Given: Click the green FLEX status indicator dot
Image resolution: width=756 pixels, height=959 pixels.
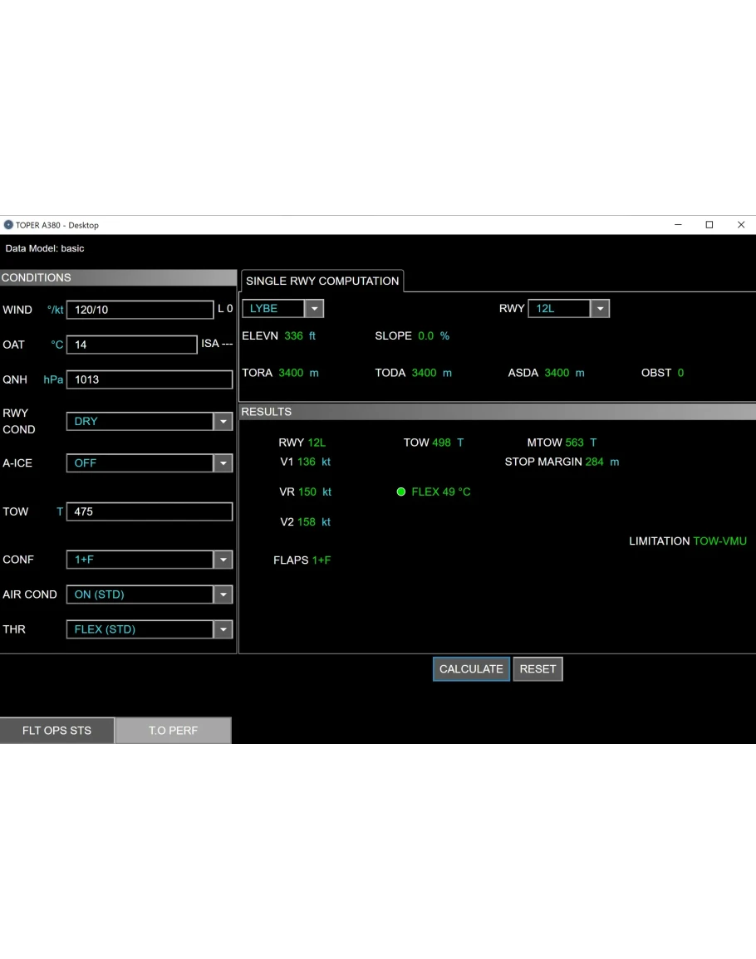Looking at the screenshot, I should click(x=401, y=492).
